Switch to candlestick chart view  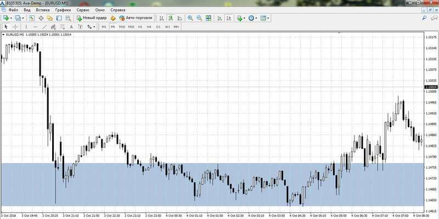coord(171,18)
